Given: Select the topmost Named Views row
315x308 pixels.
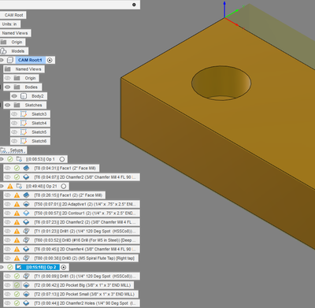Looking at the screenshot, I should point(15,33).
